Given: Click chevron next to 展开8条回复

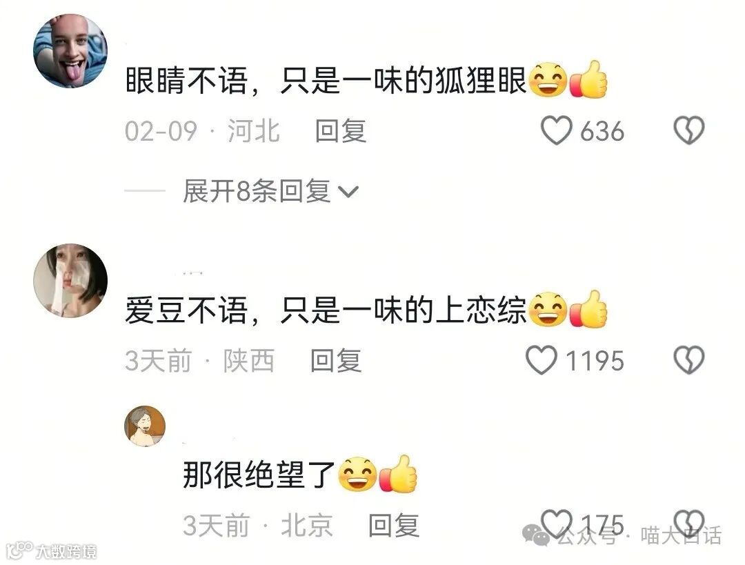Looking at the screenshot, I should tap(348, 192).
